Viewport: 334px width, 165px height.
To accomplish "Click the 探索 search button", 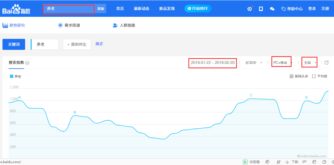I will (100, 9).
